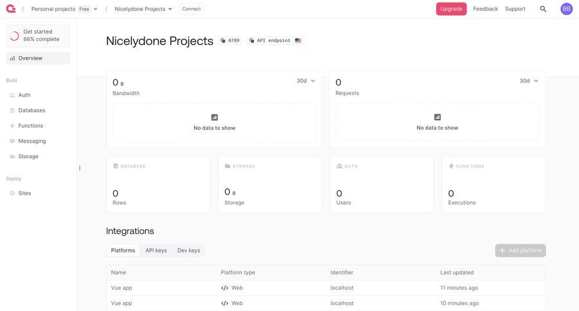Viewport: 579px width, 311px height.
Task: Click the Web code icon in the '10 minutes ago' row
Action: point(225,303)
